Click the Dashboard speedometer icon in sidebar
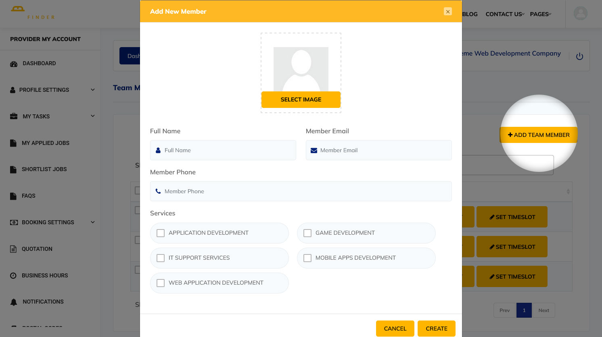The height and width of the screenshot is (337, 602). pyautogui.click(x=14, y=64)
